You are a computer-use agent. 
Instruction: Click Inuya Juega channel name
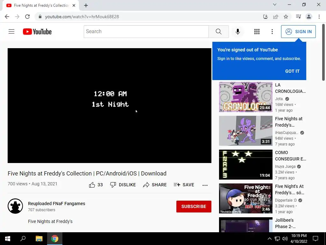coord(285,167)
